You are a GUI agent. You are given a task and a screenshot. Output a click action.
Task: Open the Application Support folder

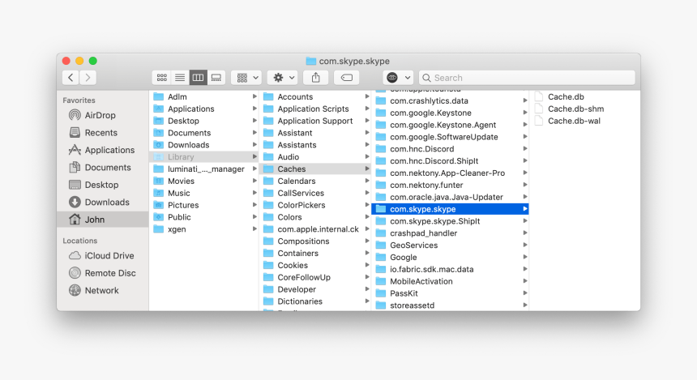(x=315, y=121)
